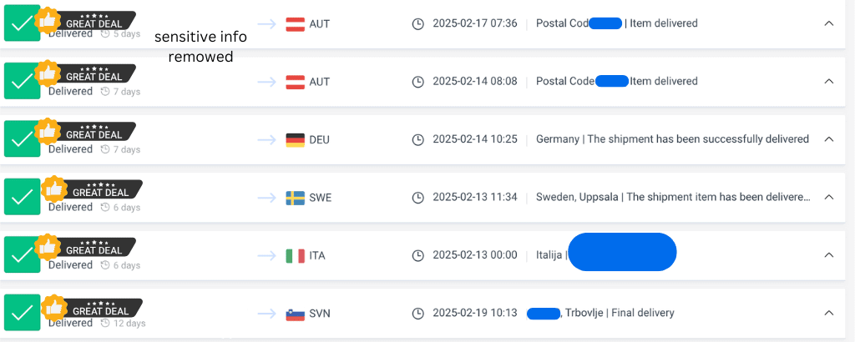Click the Austrian flag on 2025-02-17 row

tap(295, 24)
